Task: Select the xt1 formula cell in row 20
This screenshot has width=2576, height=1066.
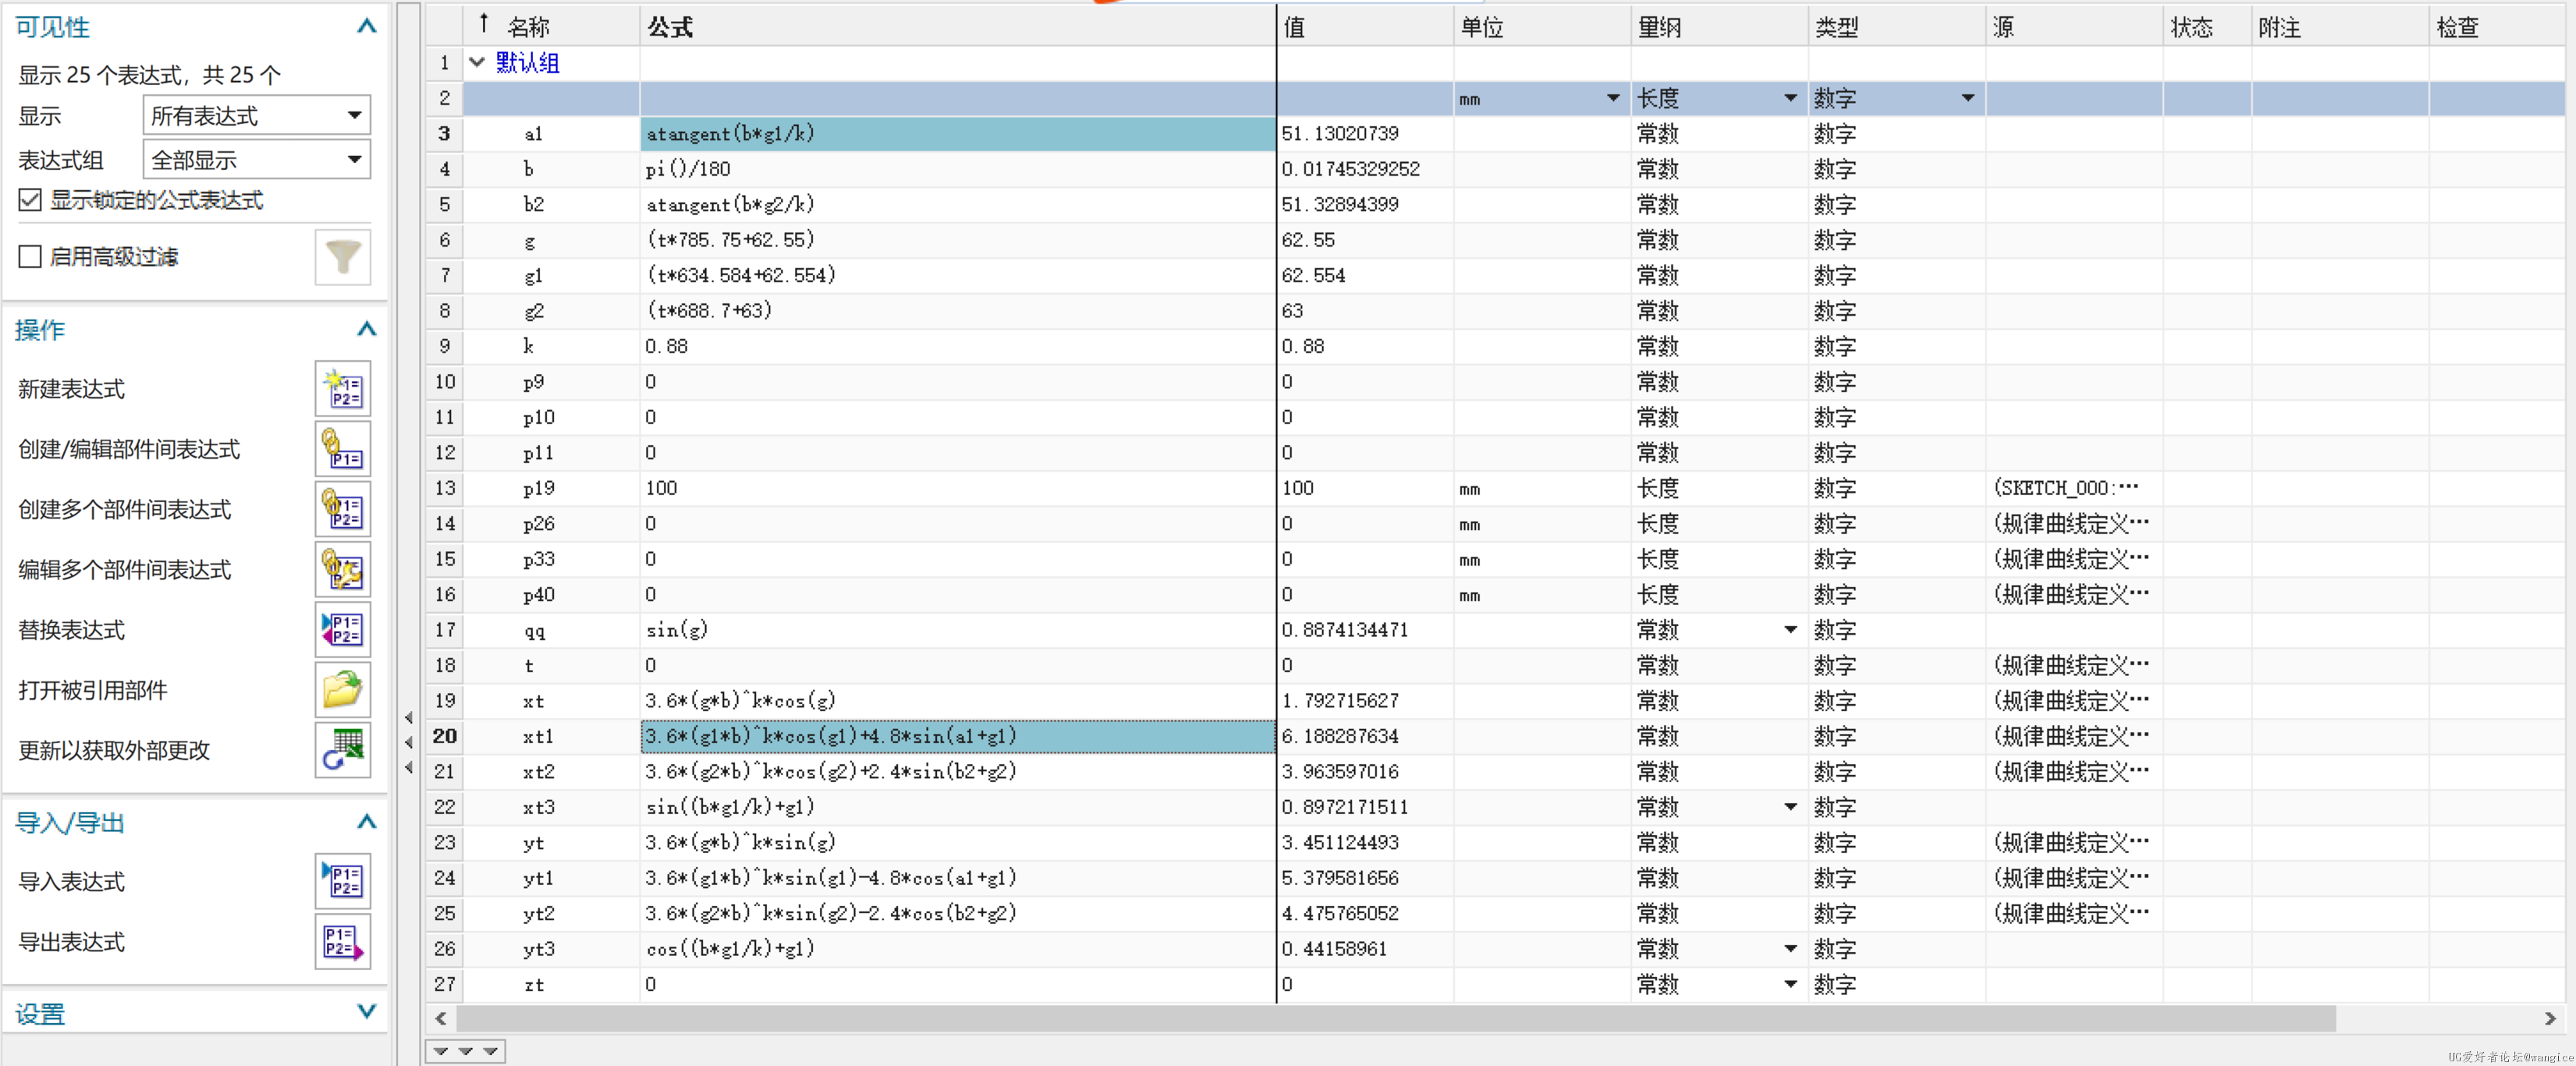Action: 957,736
